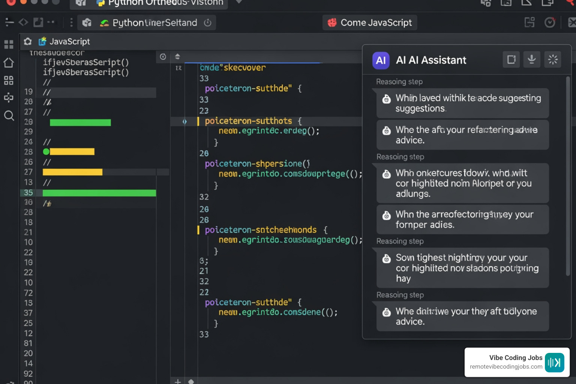The height and width of the screenshot is (384, 576).
Task: Open the 'Whn the arreofectoring' card
Action: click(463, 219)
